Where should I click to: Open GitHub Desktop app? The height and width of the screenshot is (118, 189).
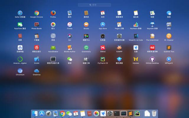click(152, 59)
